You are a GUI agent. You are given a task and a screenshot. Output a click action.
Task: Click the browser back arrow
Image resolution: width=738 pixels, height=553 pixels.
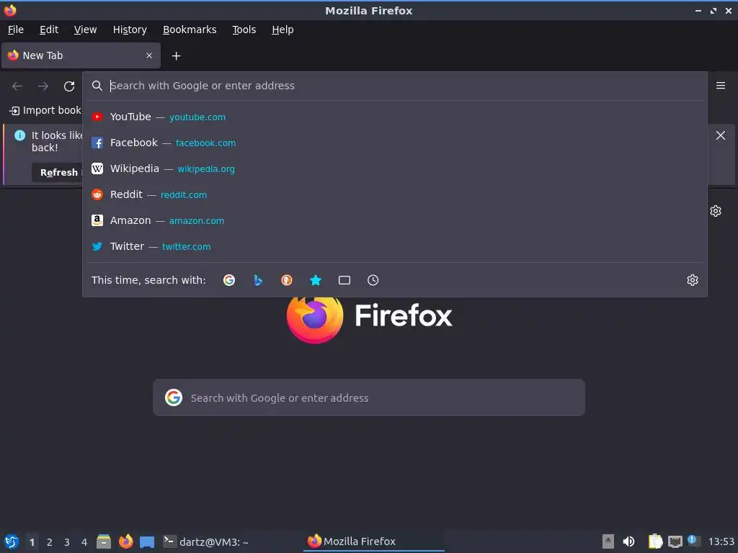pos(17,86)
